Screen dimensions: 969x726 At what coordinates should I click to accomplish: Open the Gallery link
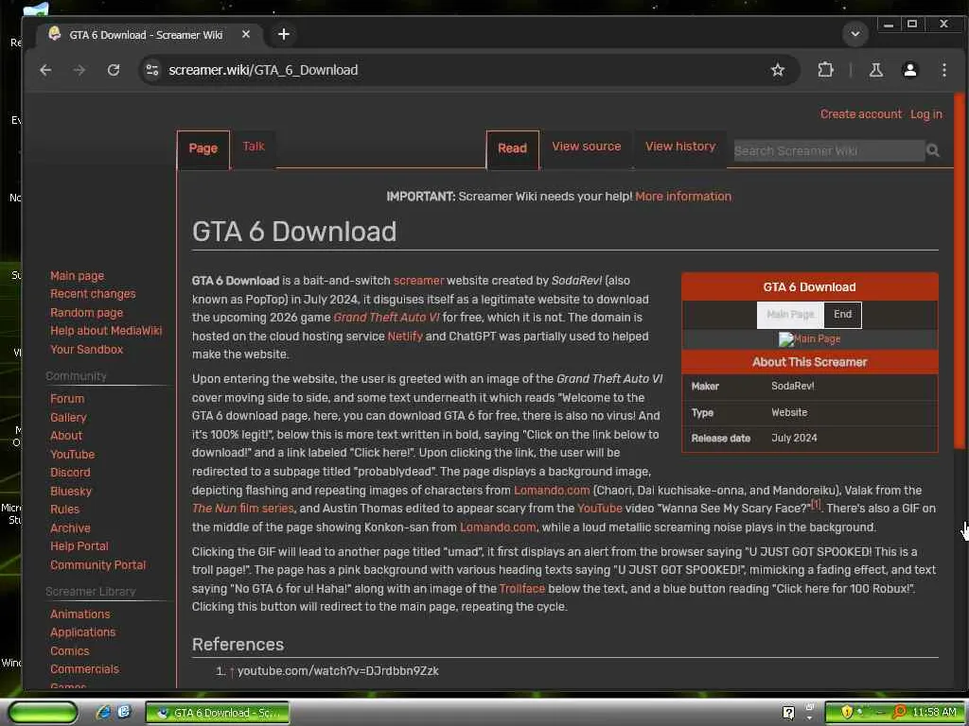[x=68, y=417]
